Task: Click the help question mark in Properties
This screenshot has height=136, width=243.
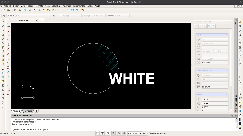Action: [214, 26]
